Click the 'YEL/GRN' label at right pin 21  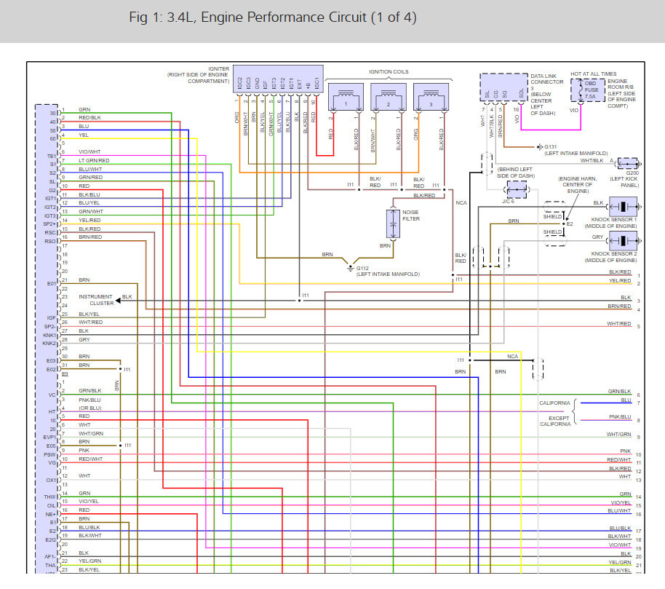(620, 562)
